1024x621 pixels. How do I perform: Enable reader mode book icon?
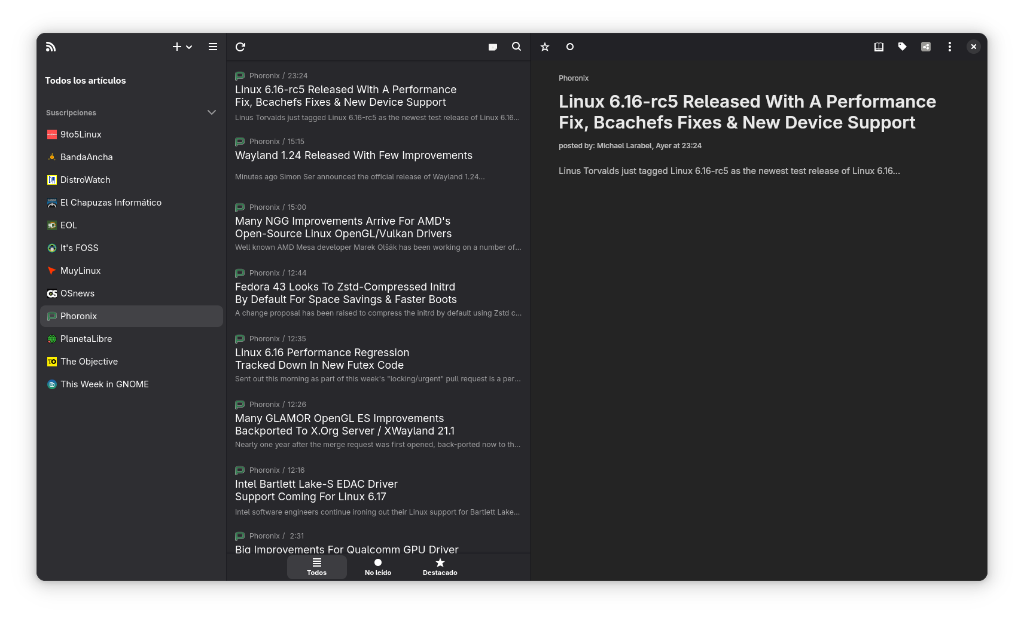point(879,47)
